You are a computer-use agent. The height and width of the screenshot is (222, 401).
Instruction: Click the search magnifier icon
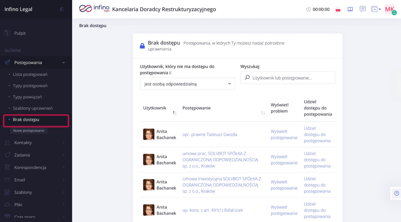click(247, 77)
